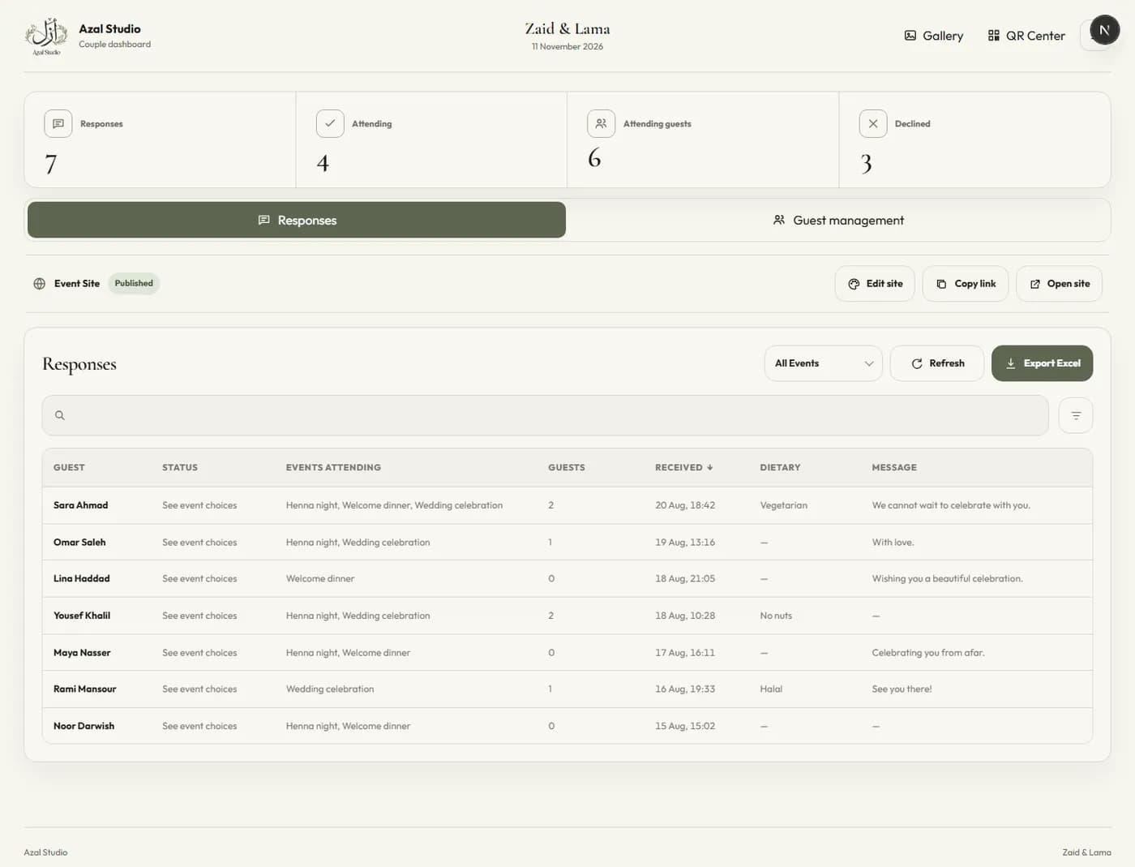Viewport: 1135px width, 867px height.
Task: Expand the All Events dropdown
Action: coord(823,363)
